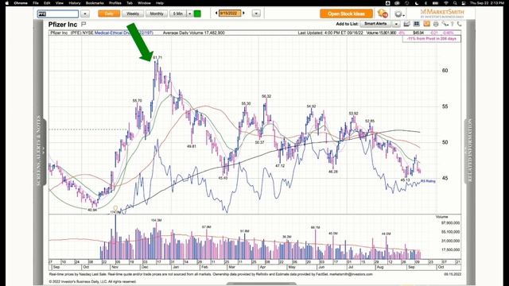509x286 pixels.
Task: Click the Average Daily Volume text
Action: pos(193,33)
